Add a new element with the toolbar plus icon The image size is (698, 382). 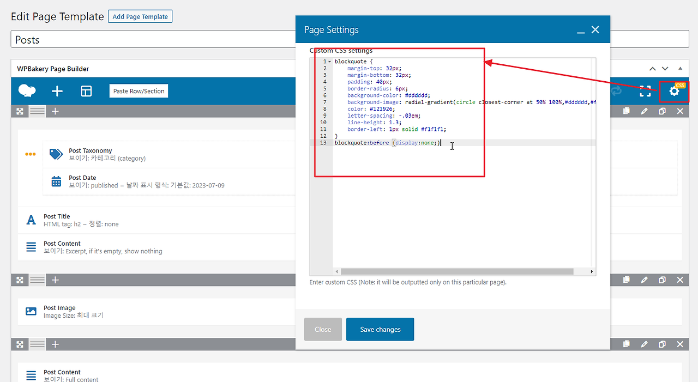click(x=57, y=91)
